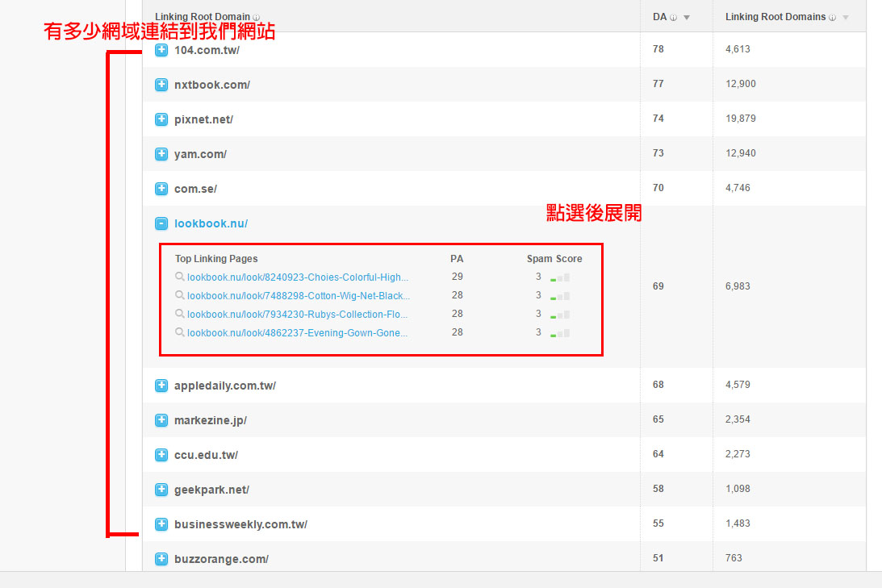Click the 4,613 linking root domains value
This screenshot has height=588, width=882.
[738, 49]
